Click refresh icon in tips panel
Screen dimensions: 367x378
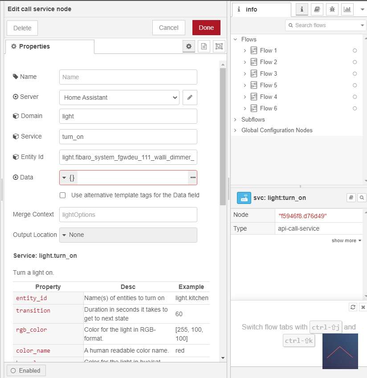353,307
